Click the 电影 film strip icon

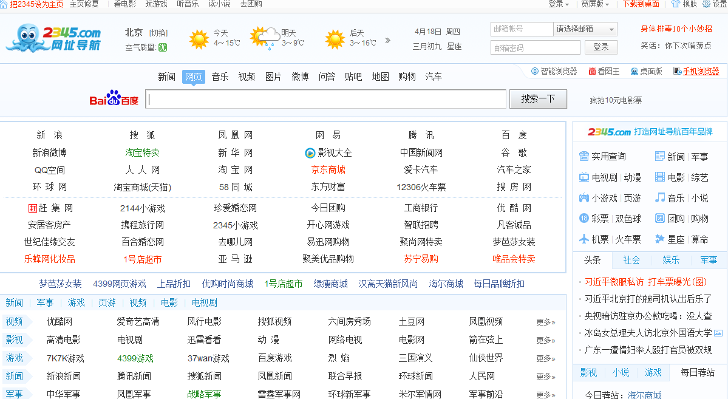click(x=660, y=177)
